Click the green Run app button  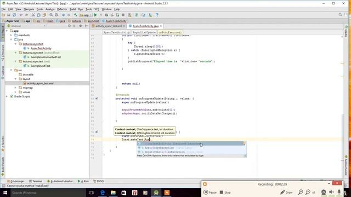tap(95, 15)
